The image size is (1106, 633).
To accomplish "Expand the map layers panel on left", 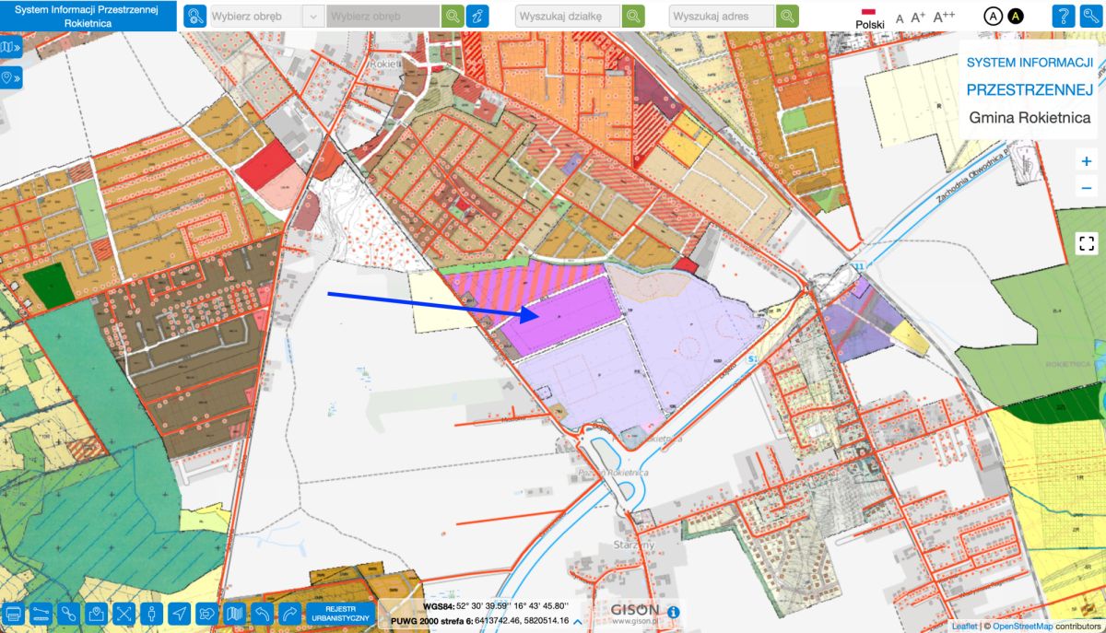I will 12,46.
